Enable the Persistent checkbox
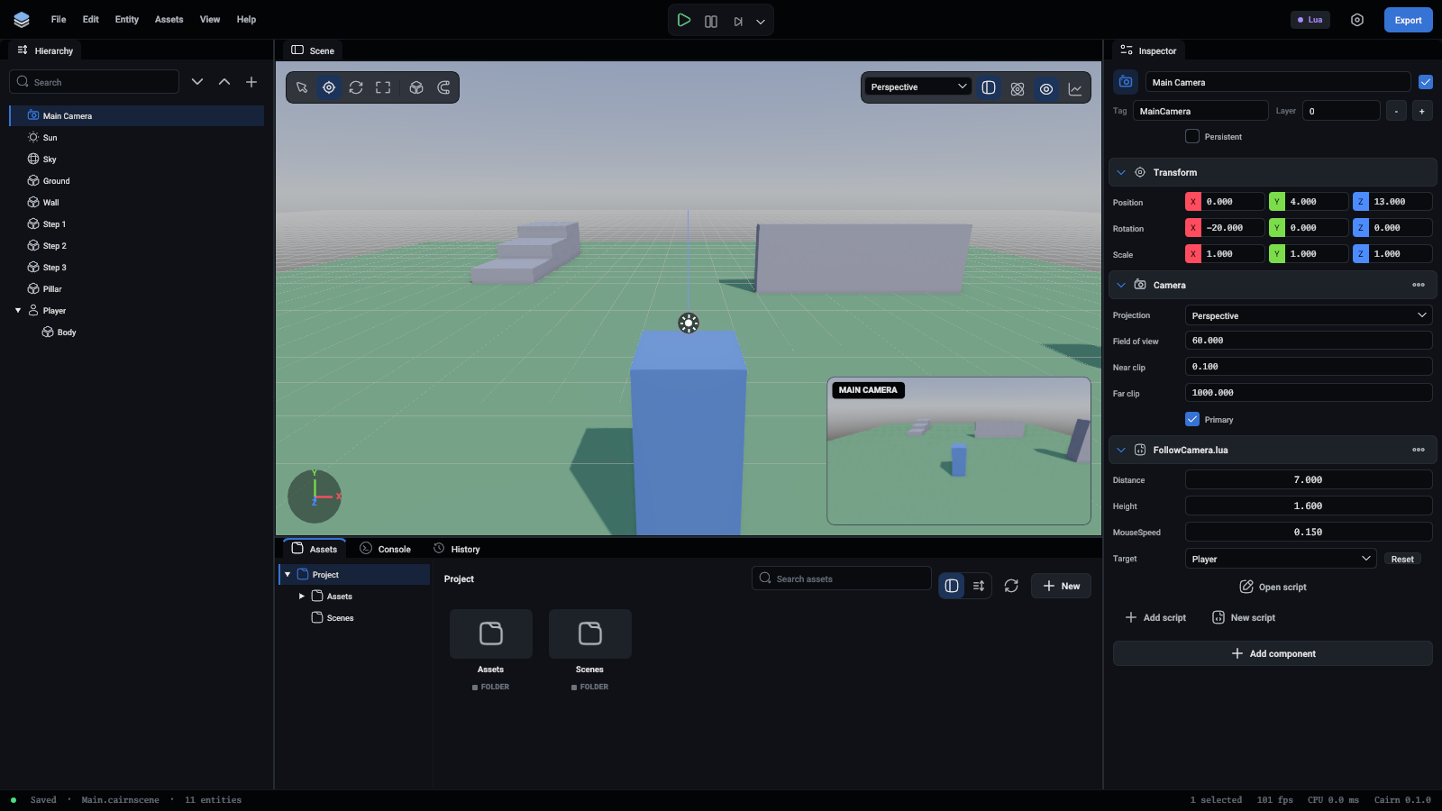Image resolution: width=1442 pixels, height=811 pixels. 1192,136
